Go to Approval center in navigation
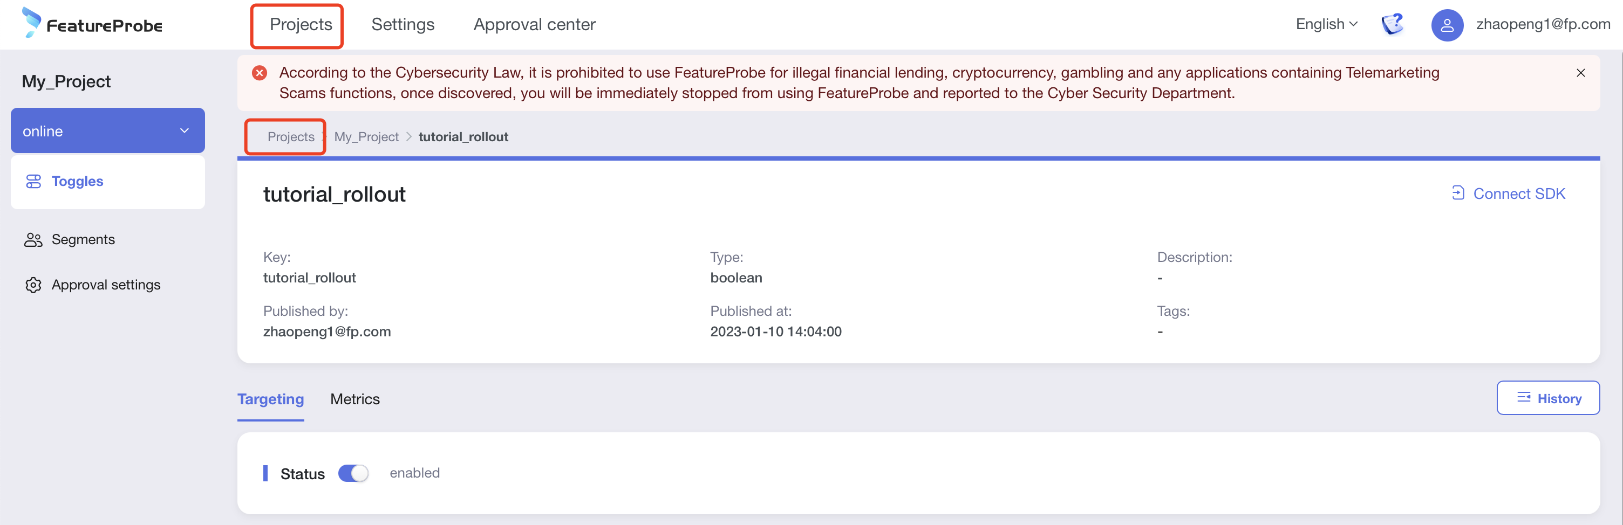The width and height of the screenshot is (1623, 525). click(x=534, y=25)
